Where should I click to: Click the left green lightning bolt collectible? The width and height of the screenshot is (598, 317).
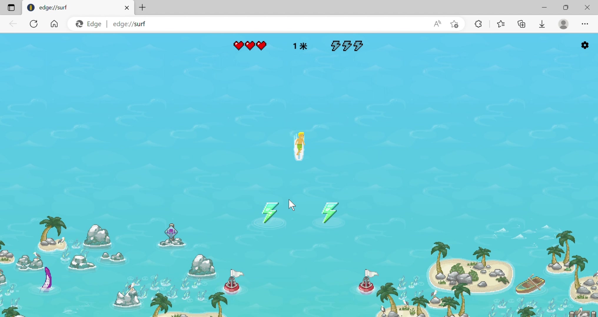[270, 211]
